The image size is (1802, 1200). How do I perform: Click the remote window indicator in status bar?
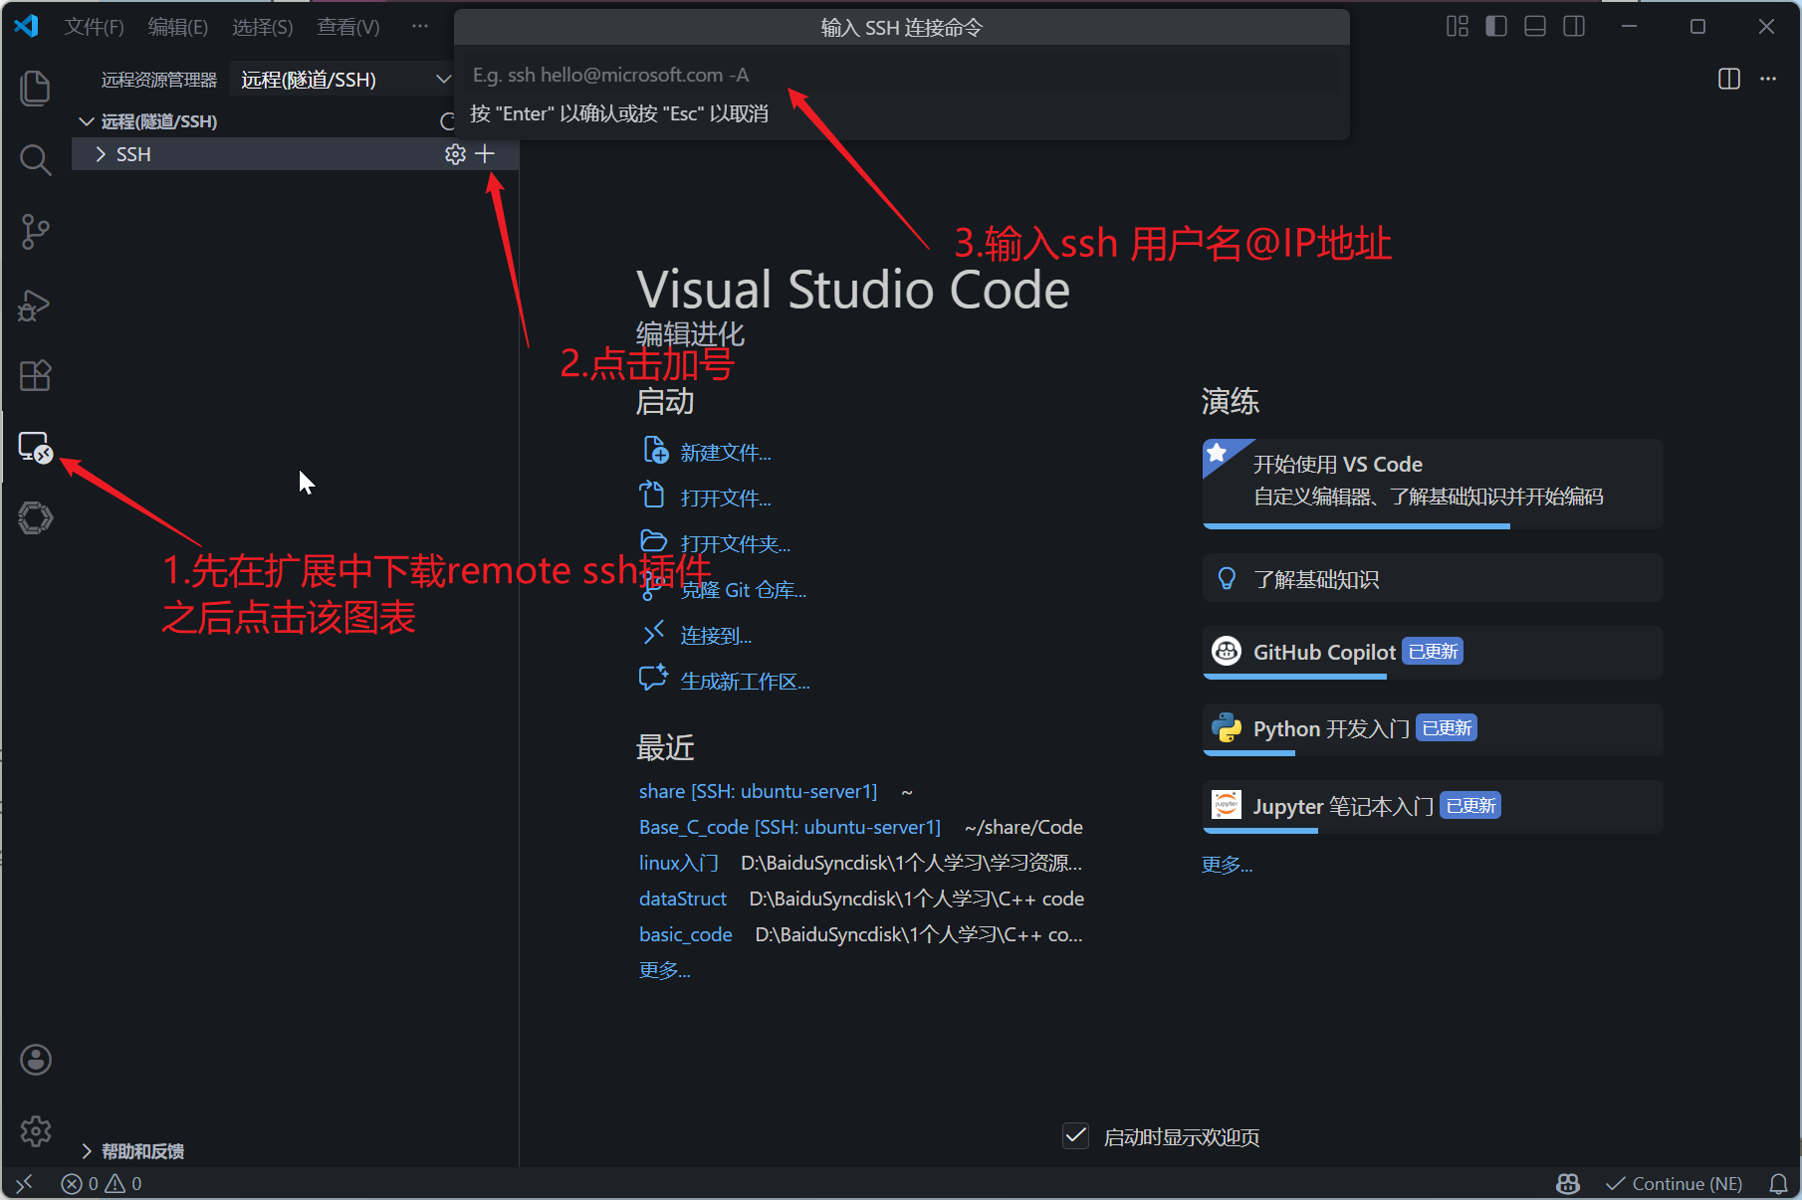point(25,1183)
